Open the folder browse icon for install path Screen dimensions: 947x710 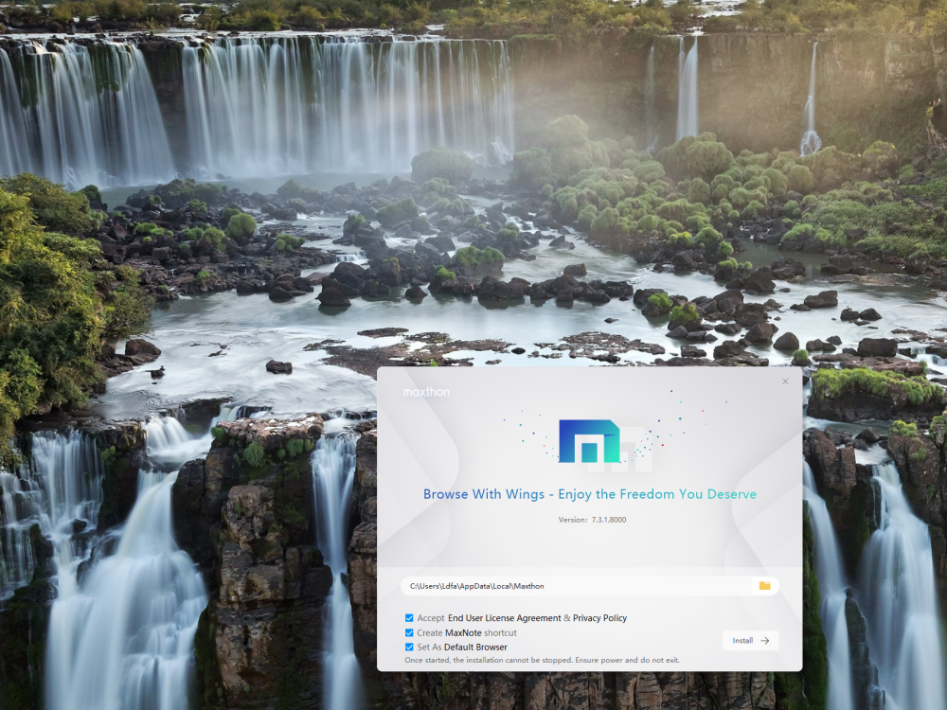point(764,586)
